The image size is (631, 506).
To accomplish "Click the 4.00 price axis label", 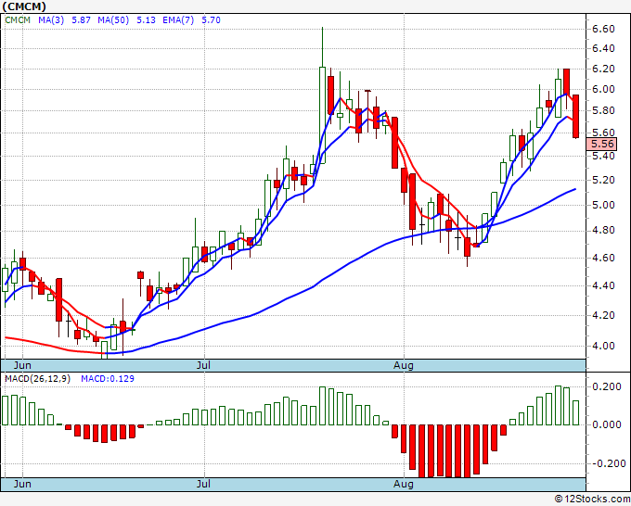I will click(603, 346).
